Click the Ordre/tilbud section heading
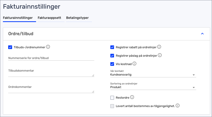The image size is (212, 117). click(x=21, y=34)
